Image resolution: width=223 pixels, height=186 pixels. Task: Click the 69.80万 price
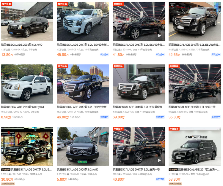pyautogui.click(x=118, y=117)
